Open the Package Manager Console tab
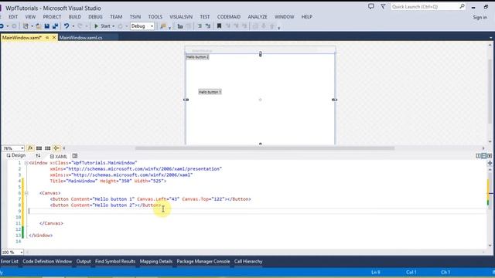Image resolution: width=495 pixels, height=278 pixels. tap(203, 261)
